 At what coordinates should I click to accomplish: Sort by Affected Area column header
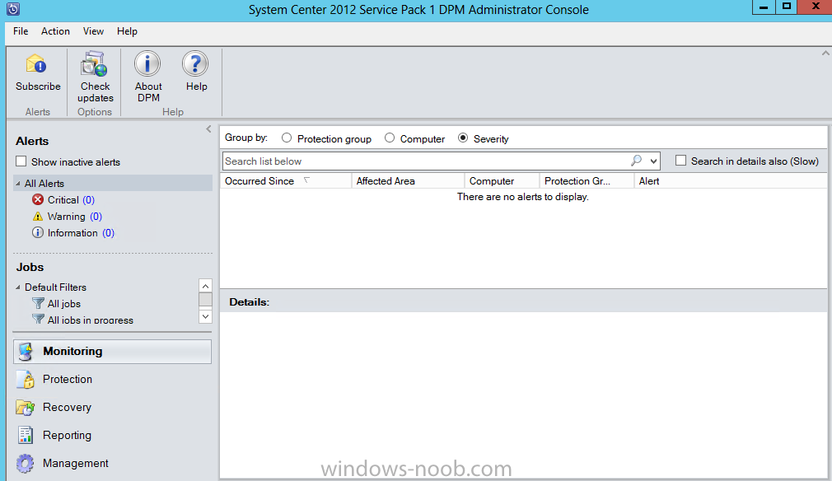click(x=408, y=181)
